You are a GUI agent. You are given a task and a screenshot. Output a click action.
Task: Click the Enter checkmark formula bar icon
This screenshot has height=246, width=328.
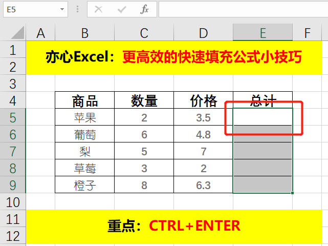click(x=122, y=9)
